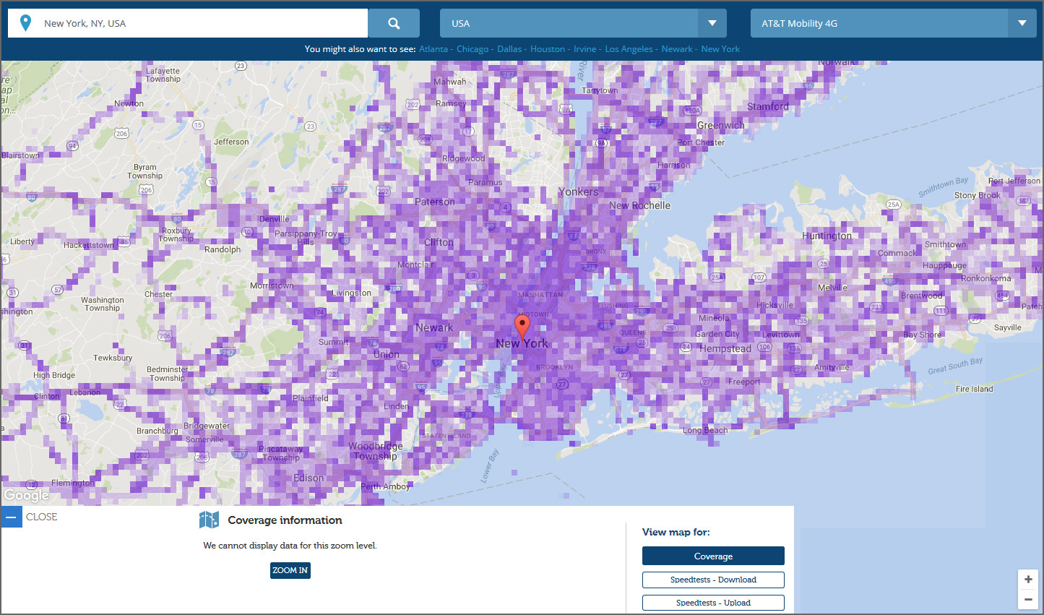Screen dimensions: 1044x615
Task: Collapse the panel with the minus CLOSE icon
Action: pos(12,517)
